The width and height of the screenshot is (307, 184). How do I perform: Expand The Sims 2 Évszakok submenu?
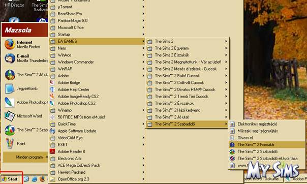coord(187,103)
